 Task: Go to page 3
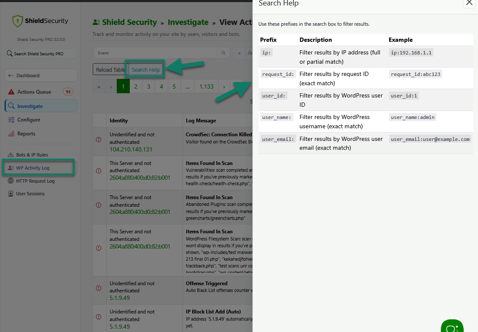coord(149,86)
